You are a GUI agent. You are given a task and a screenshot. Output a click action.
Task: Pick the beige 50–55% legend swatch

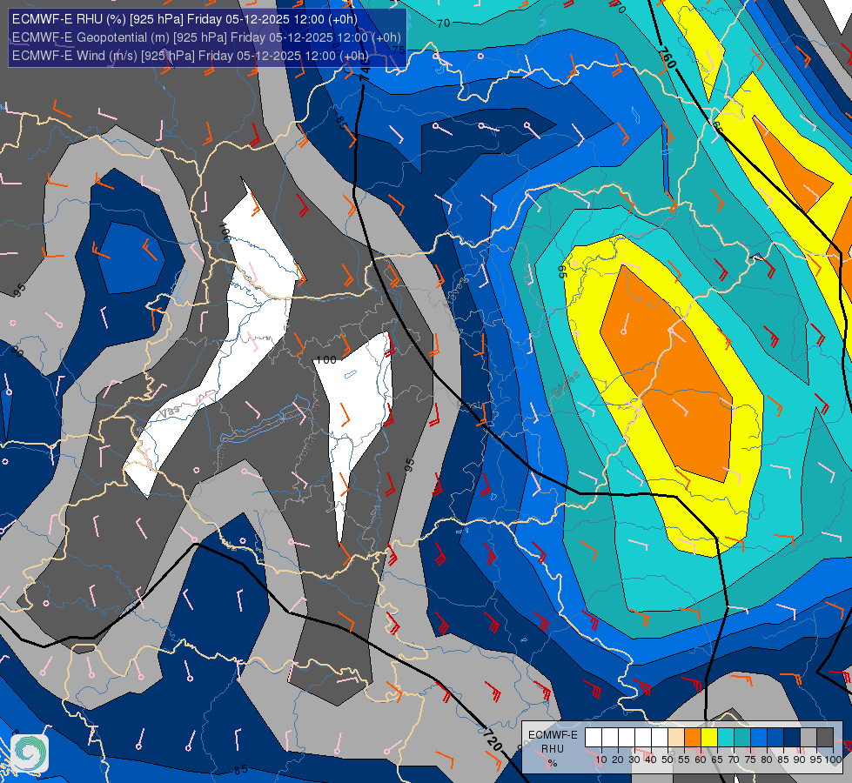click(676, 738)
